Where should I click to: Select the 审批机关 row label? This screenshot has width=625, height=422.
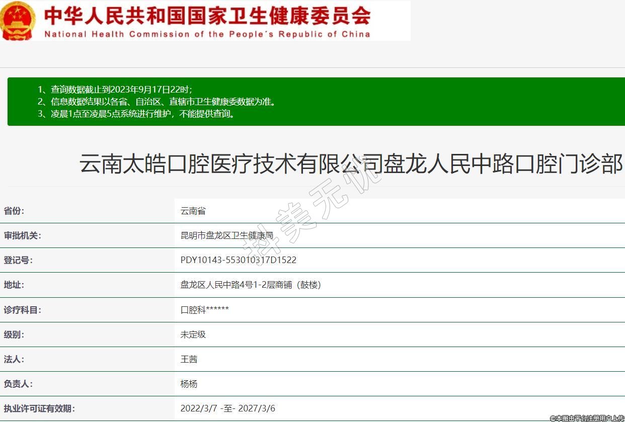[23, 236]
